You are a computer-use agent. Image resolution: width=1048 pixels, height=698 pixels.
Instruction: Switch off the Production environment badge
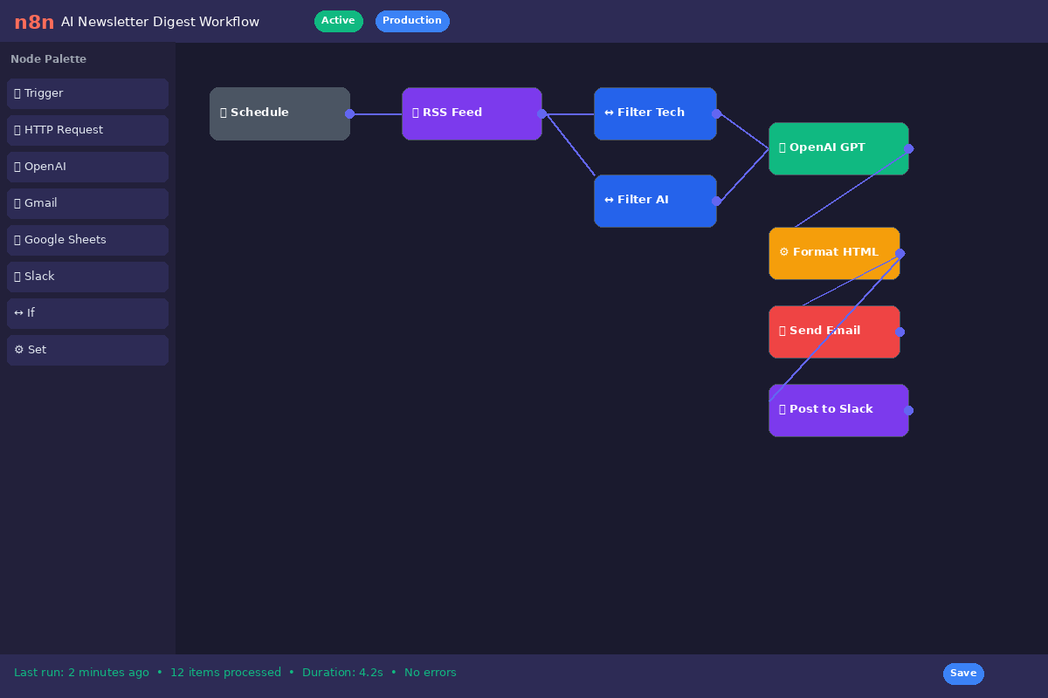(412, 21)
